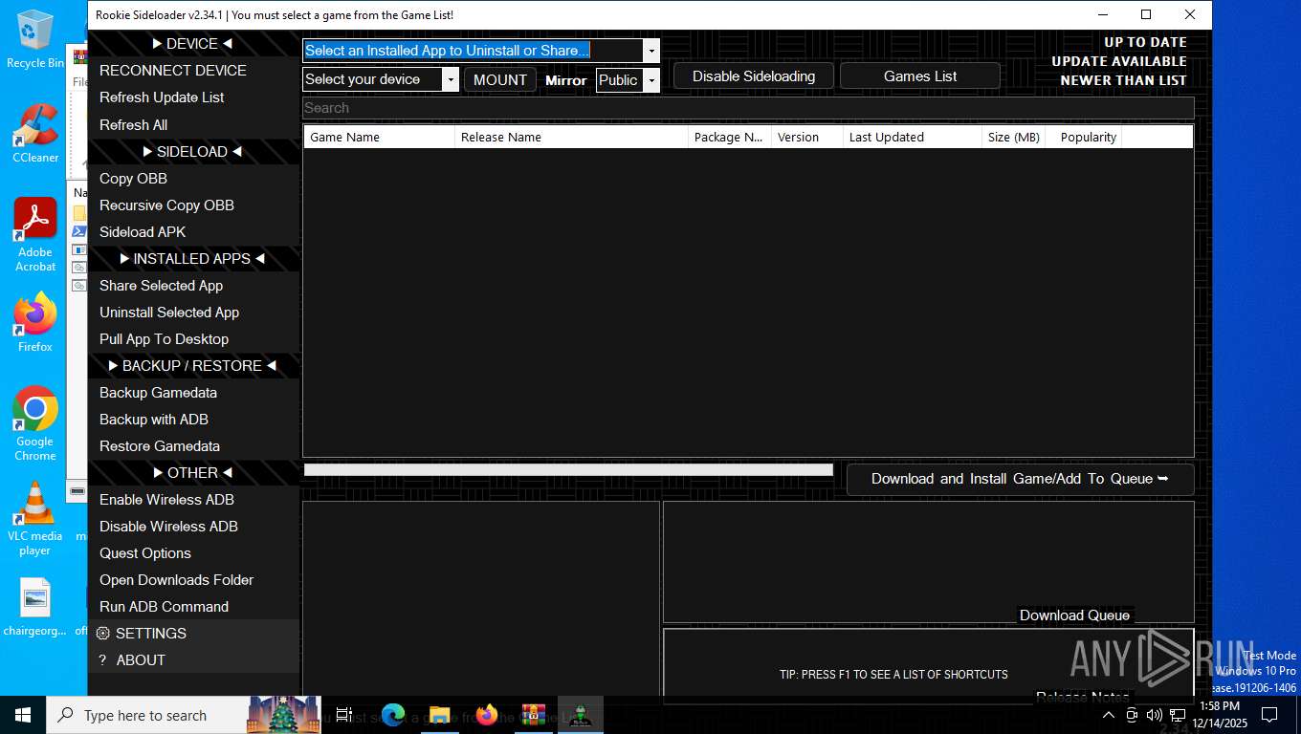Sort by Game Name column header
The width and height of the screenshot is (1301, 734).
(379, 137)
